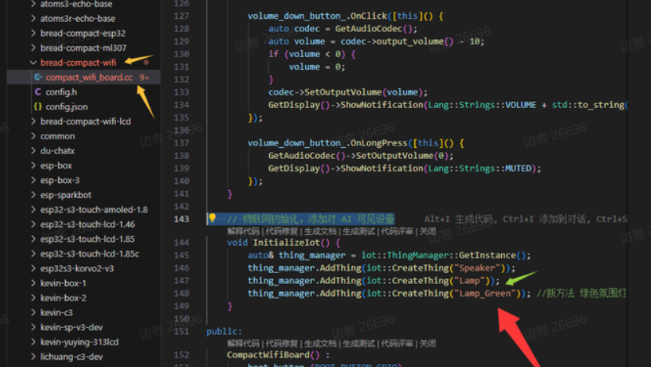Click 代码修复 above InitializeIot function

point(282,231)
